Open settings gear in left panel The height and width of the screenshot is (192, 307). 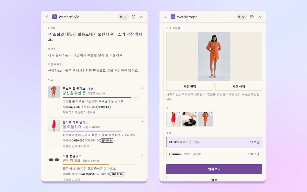[133, 17]
